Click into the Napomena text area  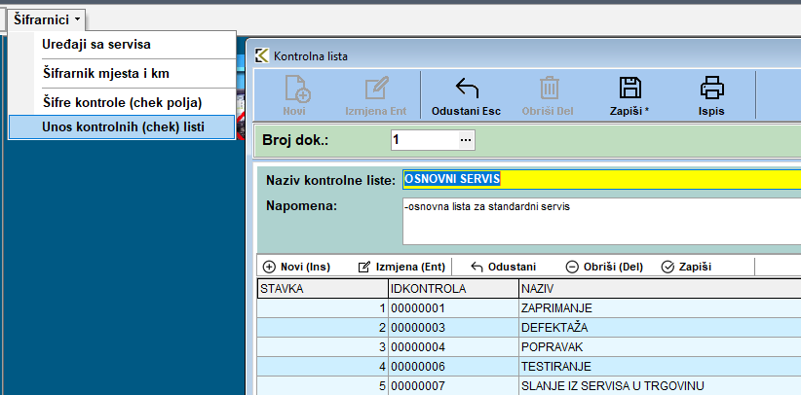pos(602,222)
